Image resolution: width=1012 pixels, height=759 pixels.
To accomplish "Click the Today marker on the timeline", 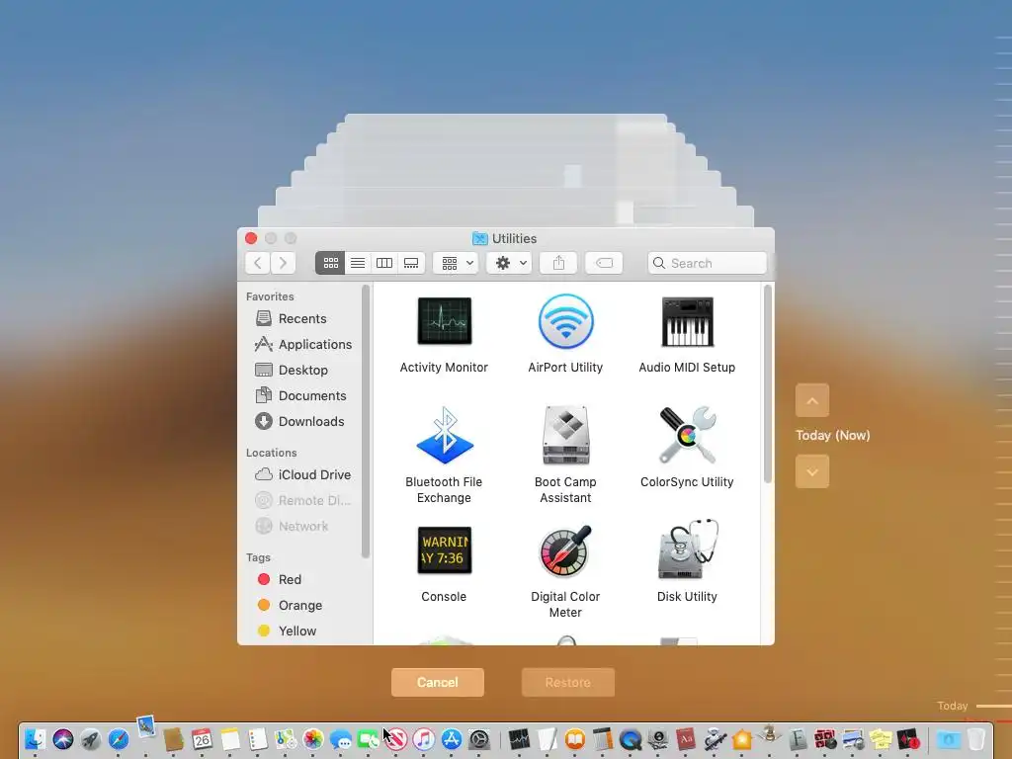I will coord(953,706).
